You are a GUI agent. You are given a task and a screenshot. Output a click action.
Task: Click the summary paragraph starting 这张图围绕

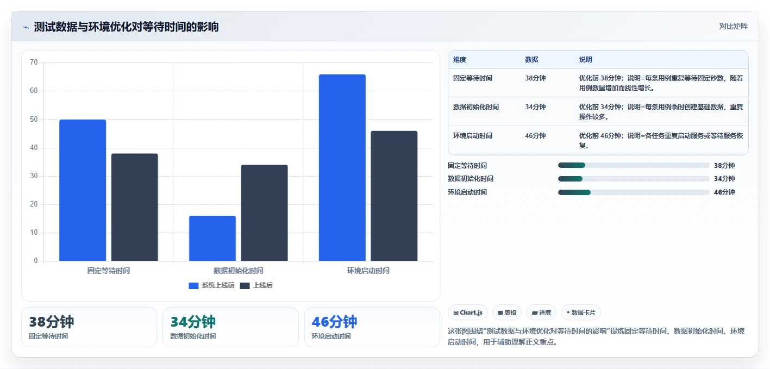click(596, 337)
